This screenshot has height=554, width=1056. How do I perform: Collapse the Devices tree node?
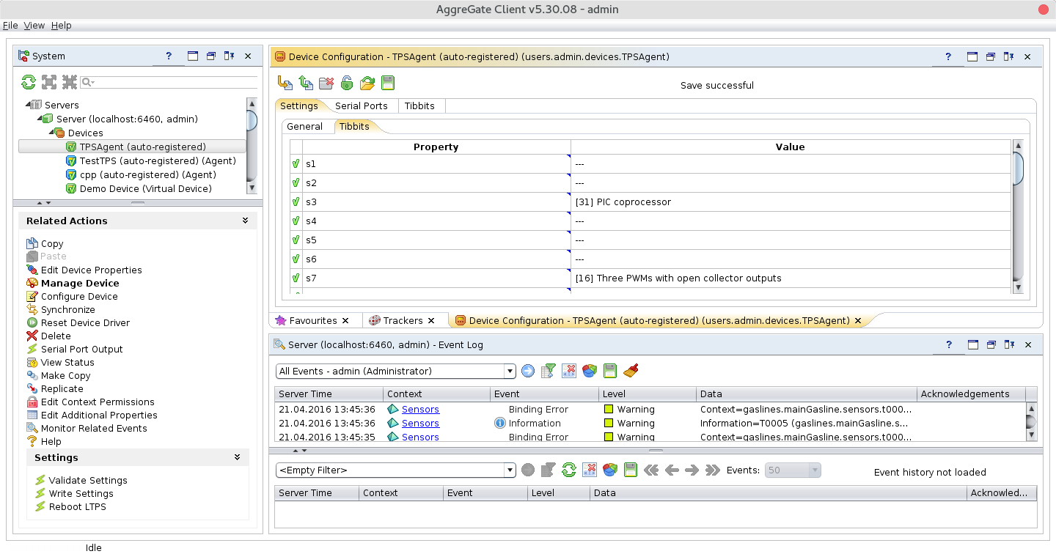coord(51,133)
